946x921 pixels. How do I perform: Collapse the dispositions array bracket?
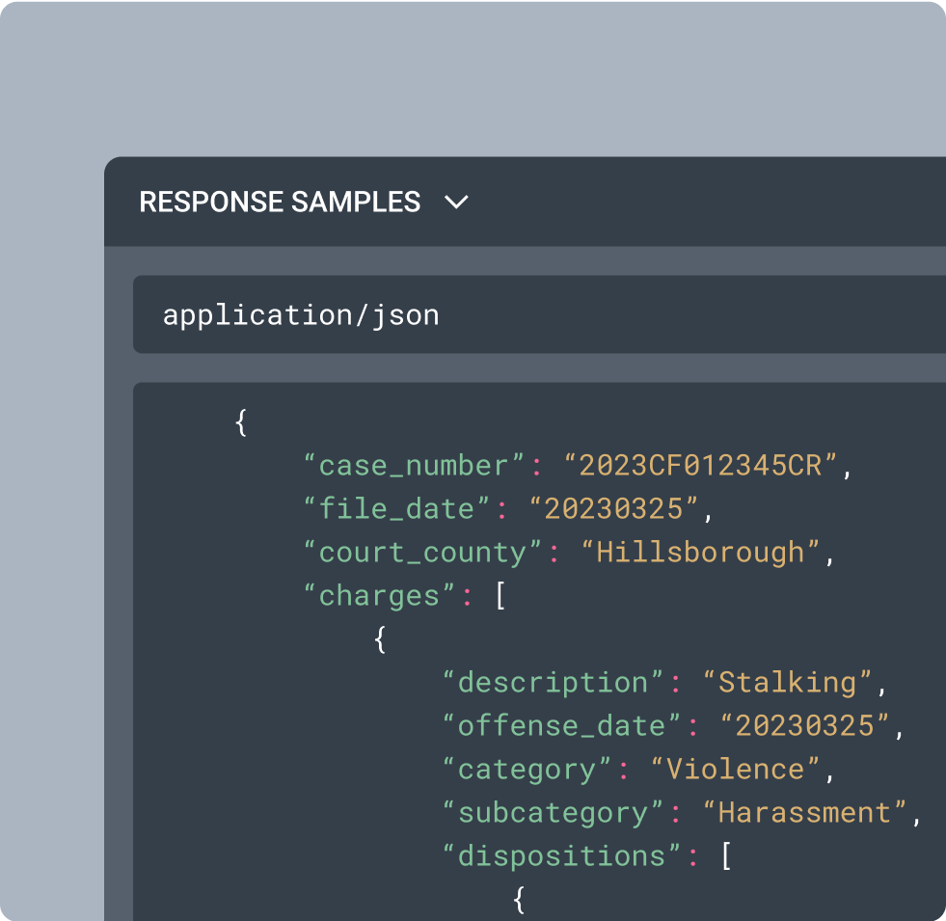click(726, 856)
